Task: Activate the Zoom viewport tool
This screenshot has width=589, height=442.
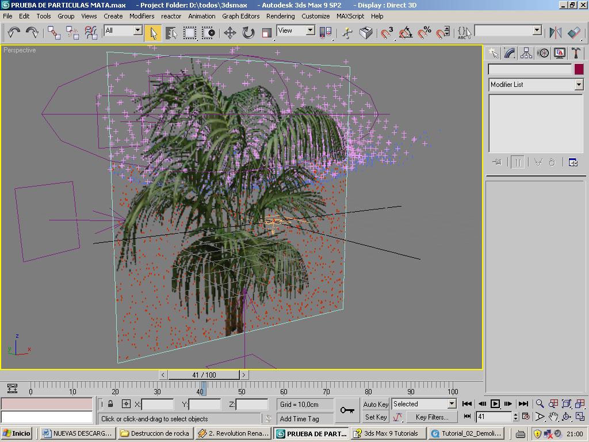Action: tap(540, 403)
